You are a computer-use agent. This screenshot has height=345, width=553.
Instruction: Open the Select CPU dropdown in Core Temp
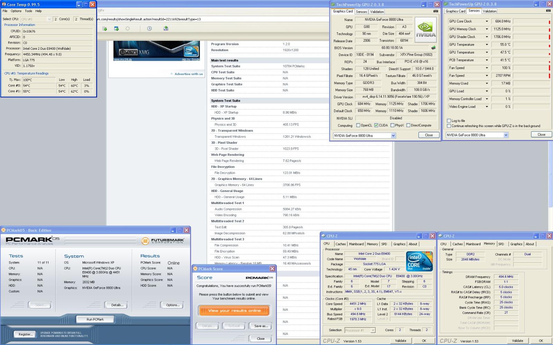click(x=49, y=19)
